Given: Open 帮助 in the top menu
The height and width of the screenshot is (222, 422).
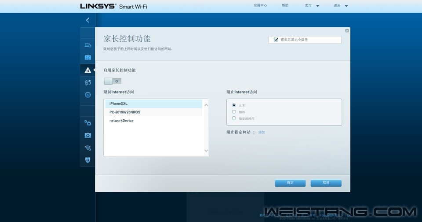Looking at the screenshot, I should coord(285,6).
